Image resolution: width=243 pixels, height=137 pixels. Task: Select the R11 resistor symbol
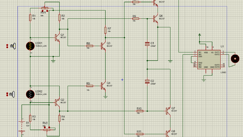tap(140, 134)
